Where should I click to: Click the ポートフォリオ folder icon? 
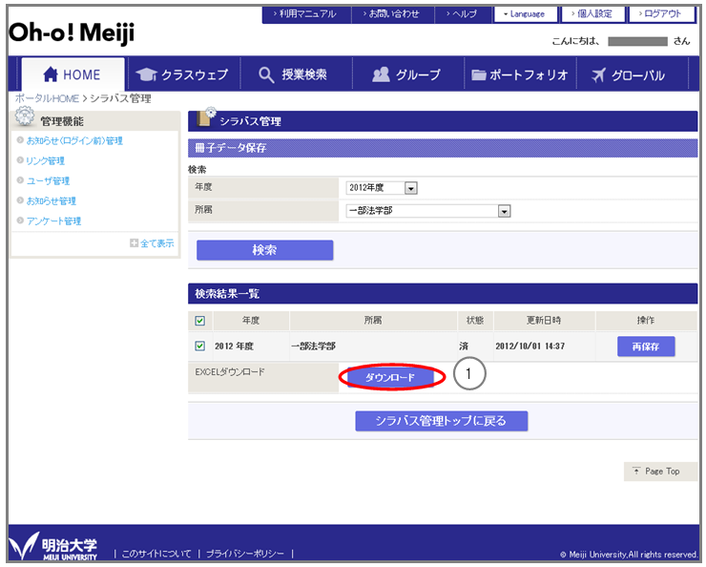tap(479, 74)
